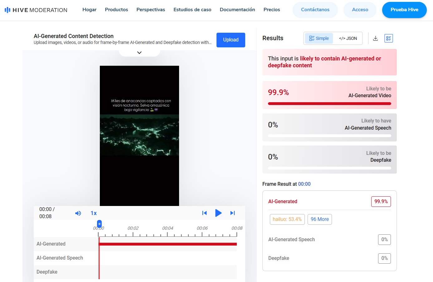Click the Prueba Hive button
Screen dimensions: 433x282
coord(404,10)
